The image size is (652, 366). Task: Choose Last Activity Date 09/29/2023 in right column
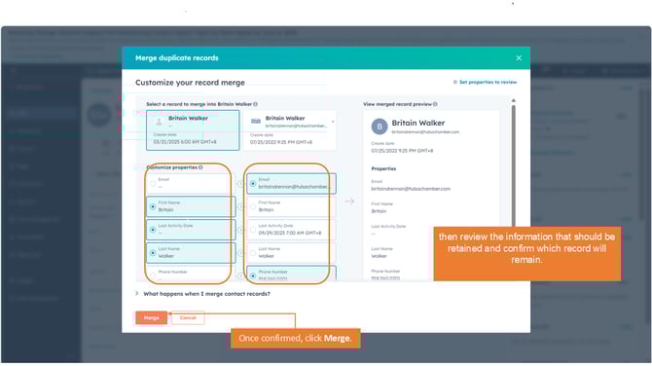[x=291, y=230]
